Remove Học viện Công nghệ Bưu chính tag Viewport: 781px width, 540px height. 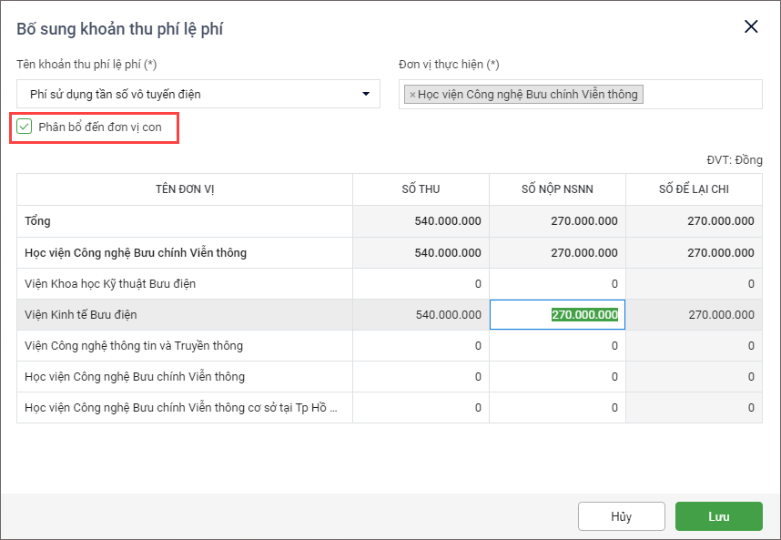(x=412, y=95)
